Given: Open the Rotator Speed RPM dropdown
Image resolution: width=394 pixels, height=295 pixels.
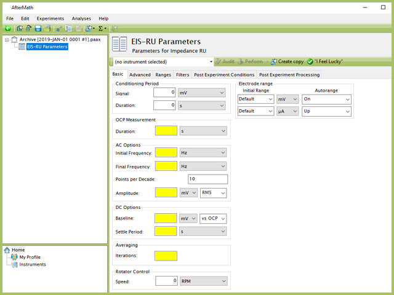Looking at the screenshot, I should pos(204,281).
